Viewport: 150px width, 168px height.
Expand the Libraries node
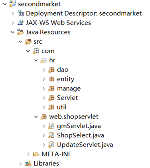pos(20,164)
